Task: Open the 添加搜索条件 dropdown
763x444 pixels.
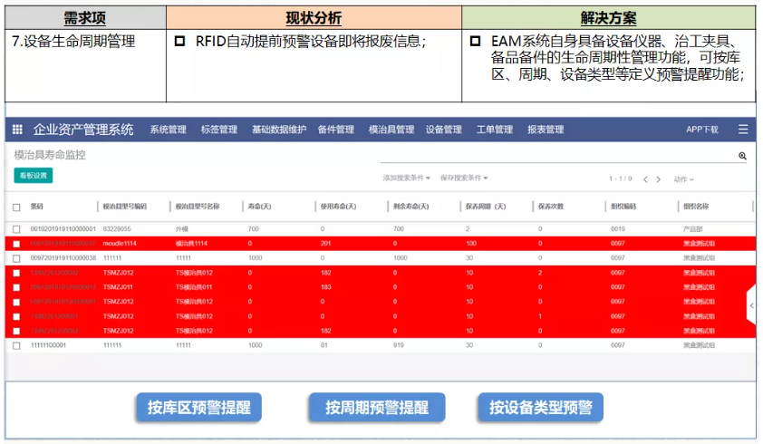Action: pos(406,179)
